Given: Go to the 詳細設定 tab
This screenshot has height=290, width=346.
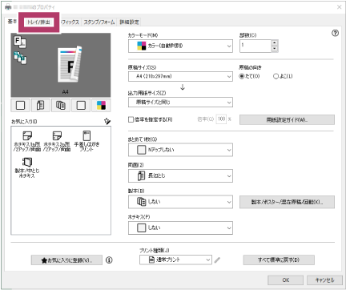Looking at the screenshot, I should tap(129, 22).
